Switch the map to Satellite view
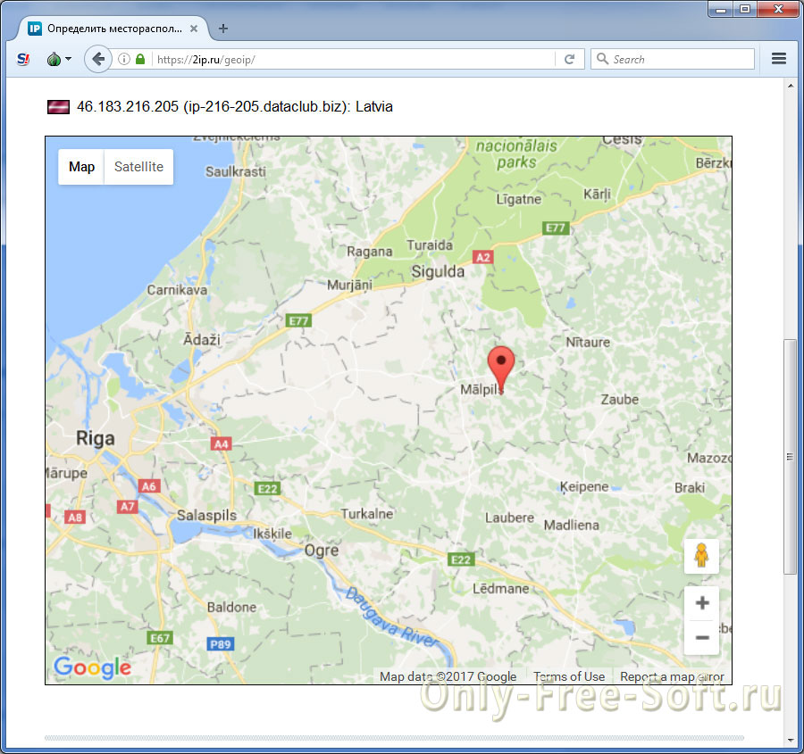Viewport: 804px width, 754px height. 138,167
